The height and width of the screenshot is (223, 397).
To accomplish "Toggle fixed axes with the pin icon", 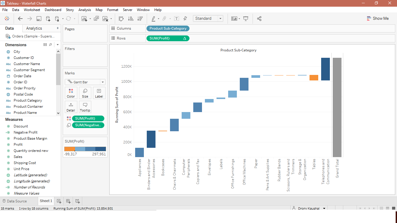I will pyautogui.click(x=185, y=18).
